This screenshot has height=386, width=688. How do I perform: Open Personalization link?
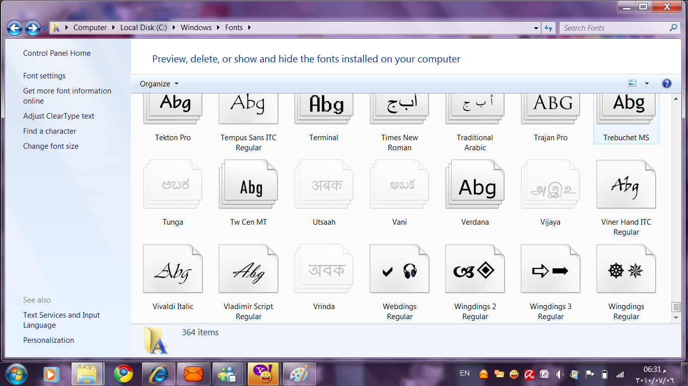48,340
